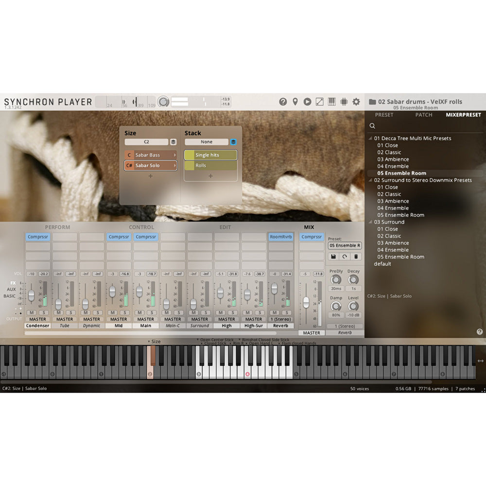
Task: Click the blue layers icon next to Stack None
Action: pos(233,142)
